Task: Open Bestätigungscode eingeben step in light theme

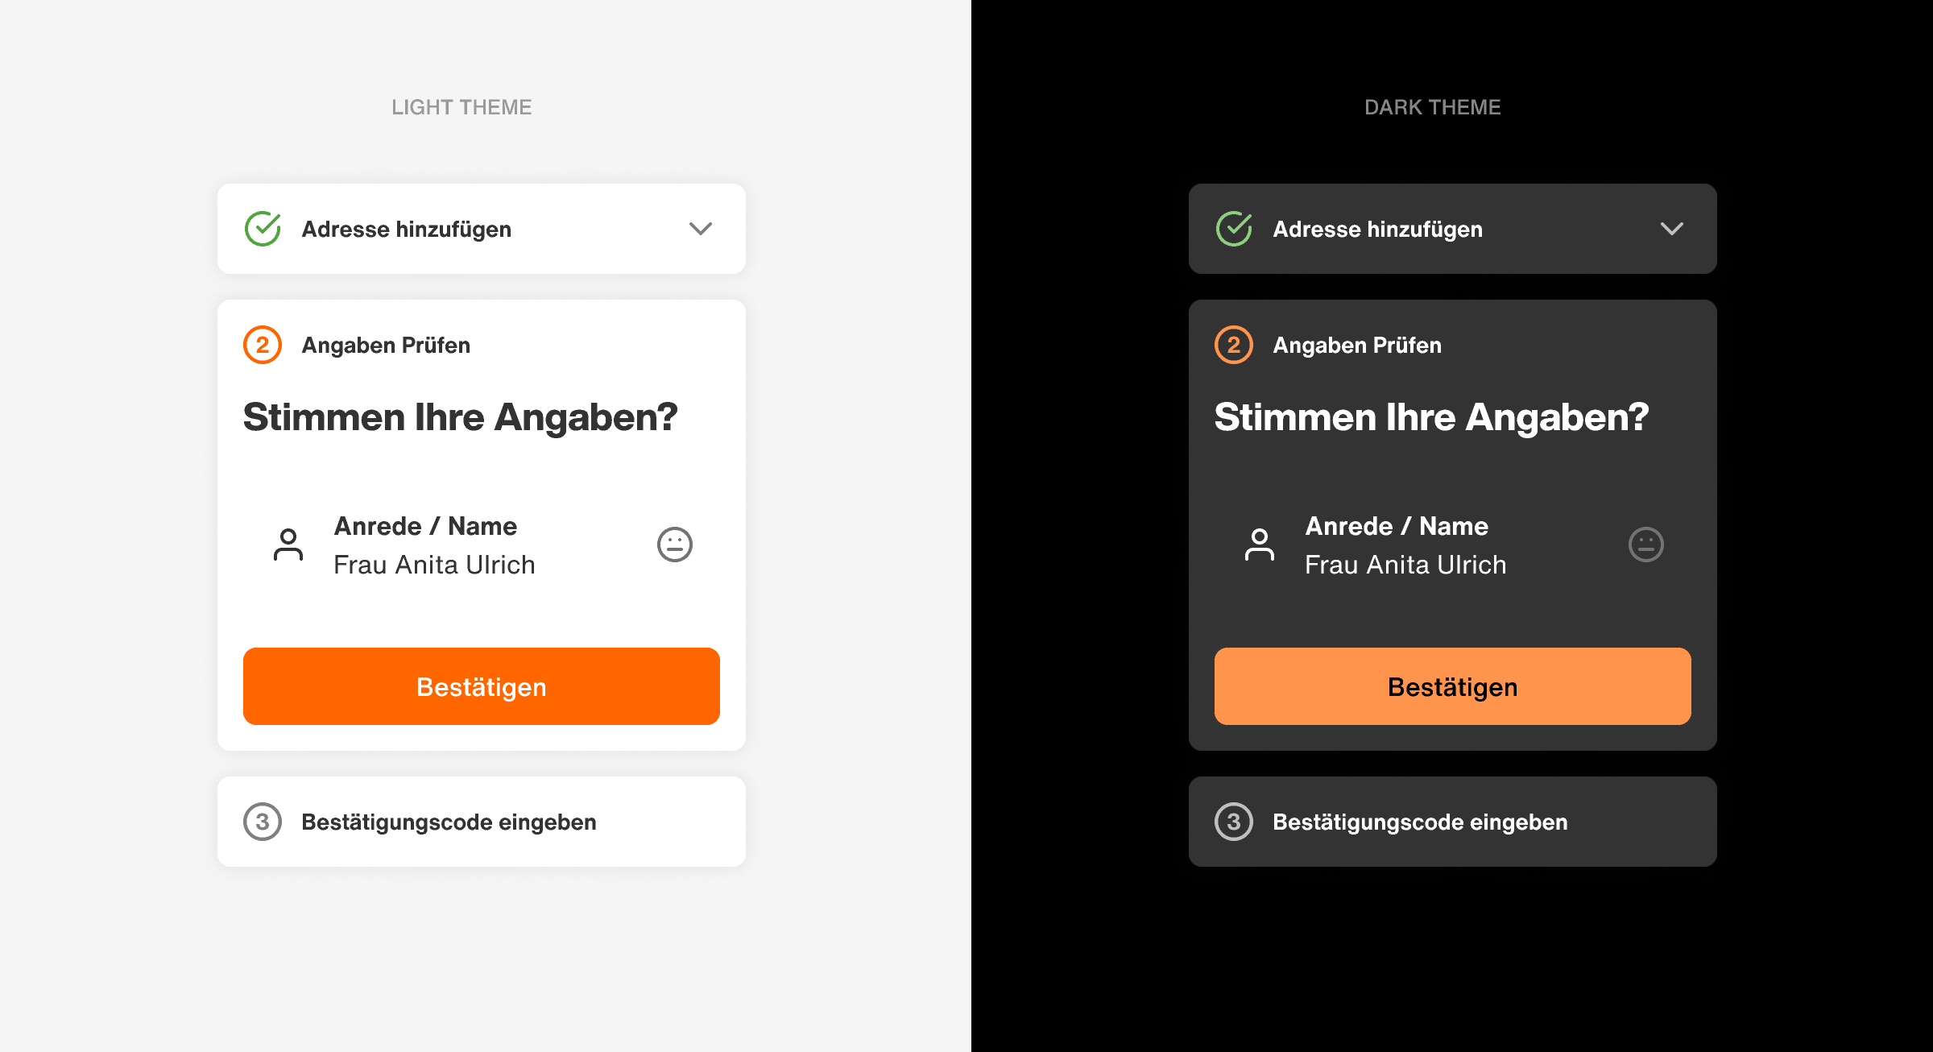Action: (449, 822)
